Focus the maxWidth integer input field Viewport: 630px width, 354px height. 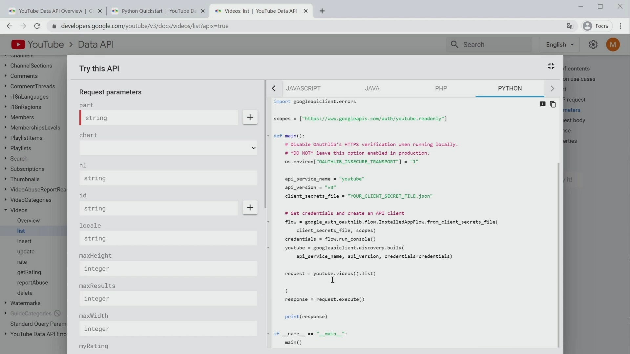pyautogui.click(x=168, y=329)
